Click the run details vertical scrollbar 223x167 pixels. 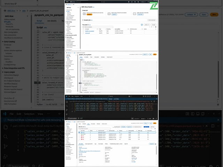[x=156, y=150]
